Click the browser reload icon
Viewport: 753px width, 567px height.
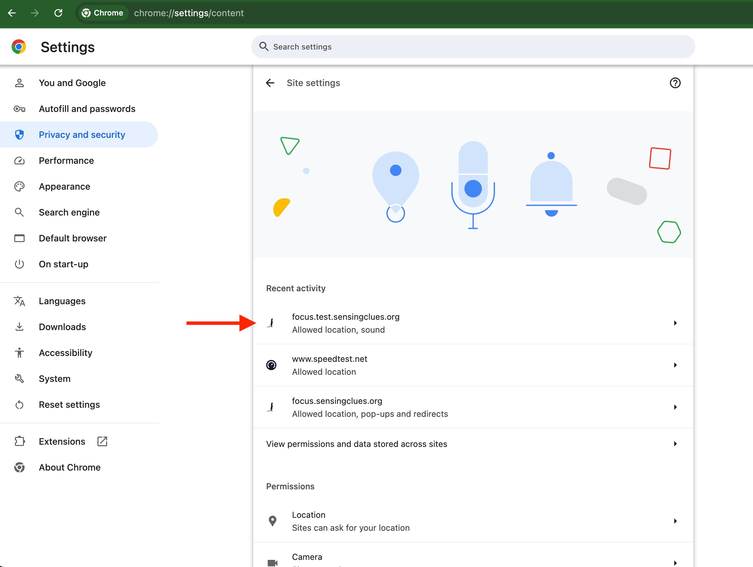click(x=58, y=13)
